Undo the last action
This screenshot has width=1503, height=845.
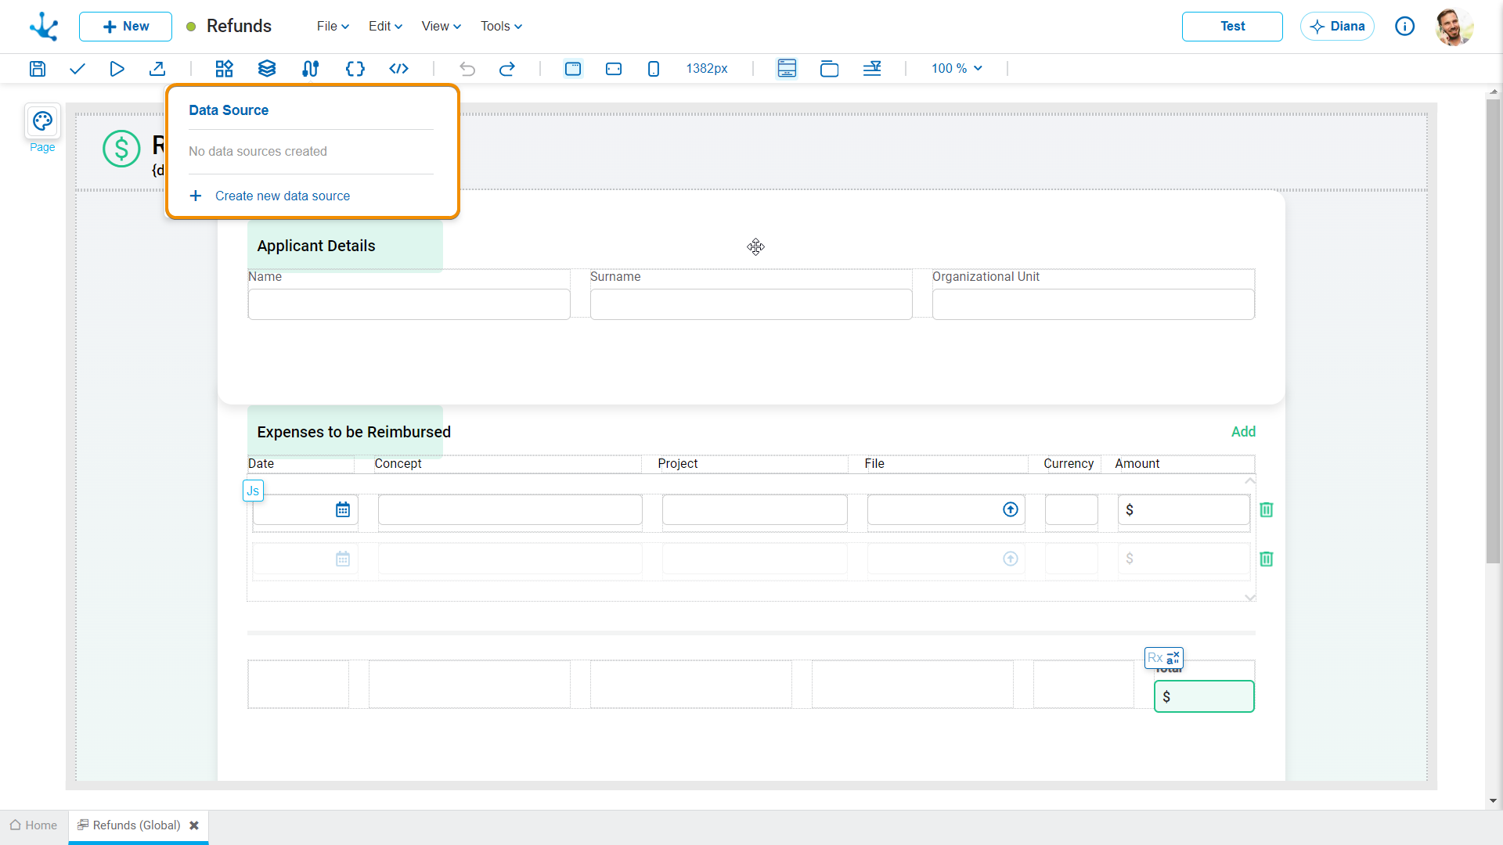point(467,69)
